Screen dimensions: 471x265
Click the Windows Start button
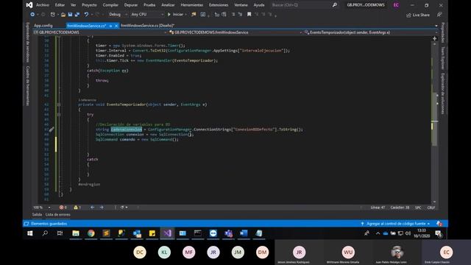[30, 233]
